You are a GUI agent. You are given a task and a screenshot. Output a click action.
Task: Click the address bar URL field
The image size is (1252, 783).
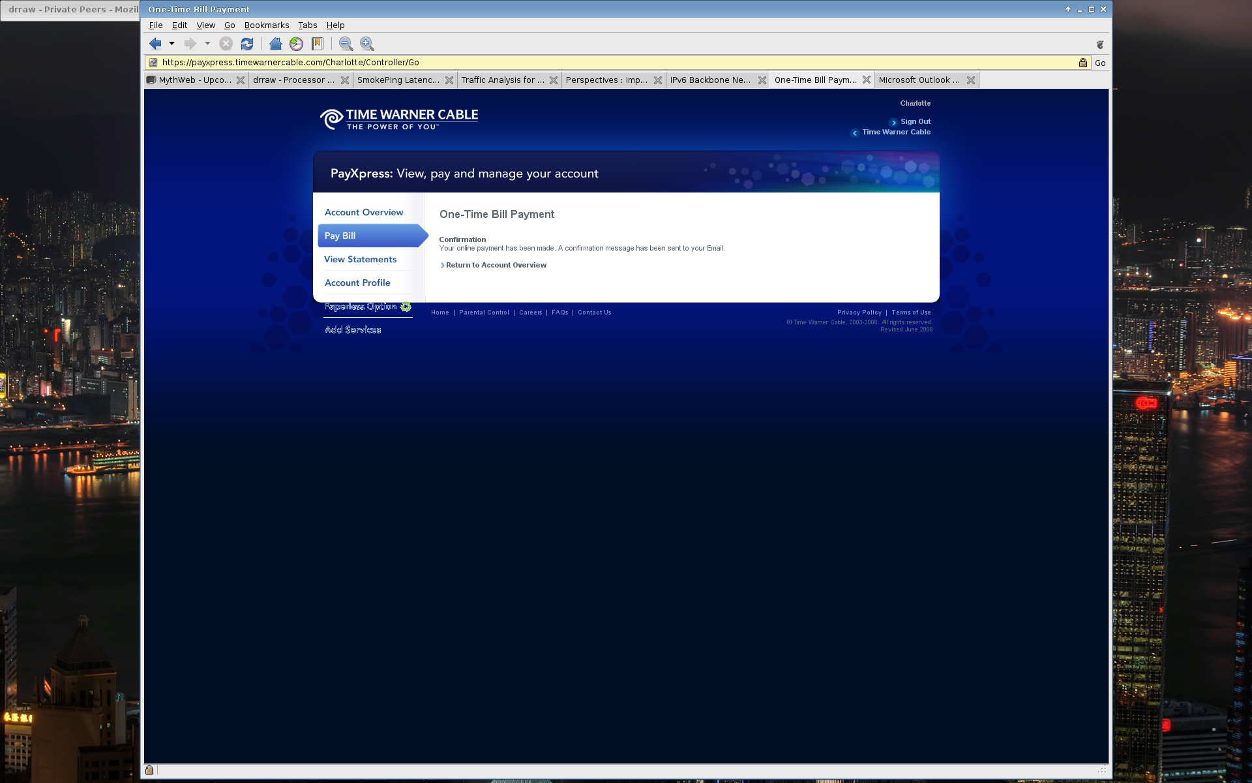coord(618,63)
